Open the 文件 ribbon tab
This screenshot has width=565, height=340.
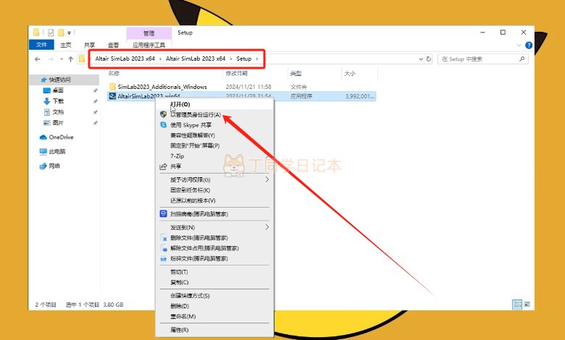point(41,45)
